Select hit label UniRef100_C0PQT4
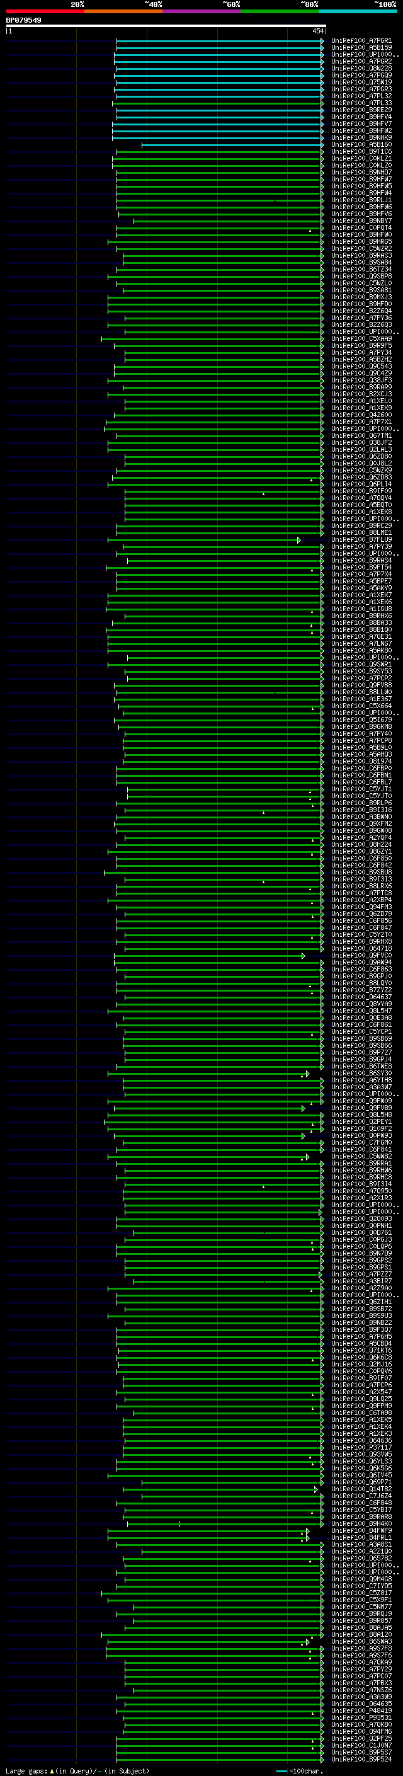403x1776 pixels. click(x=361, y=227)
